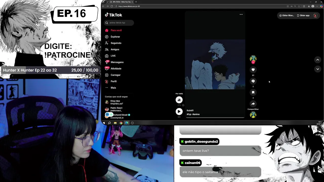Open the Amigos section
Viewport: 324px width, 182px height.
coord(112,50)
